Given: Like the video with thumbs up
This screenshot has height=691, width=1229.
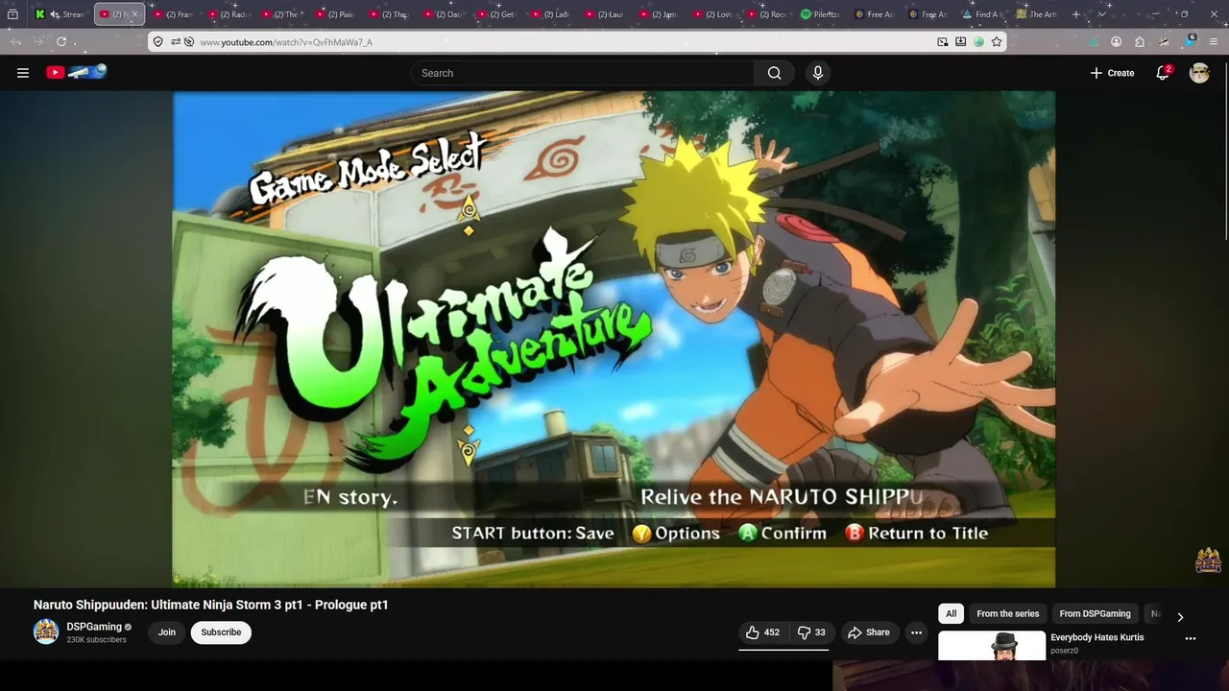Looking at the screenshot, I should tap(762, 632).
